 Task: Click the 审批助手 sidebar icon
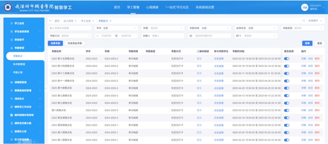click(12, 40)
